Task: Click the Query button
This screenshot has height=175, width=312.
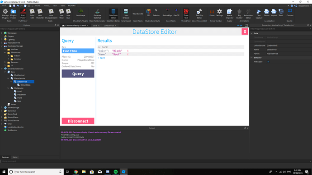Action: coord(78,74)
